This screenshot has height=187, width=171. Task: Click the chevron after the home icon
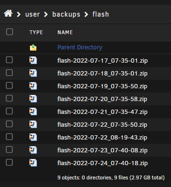[18, 14]
